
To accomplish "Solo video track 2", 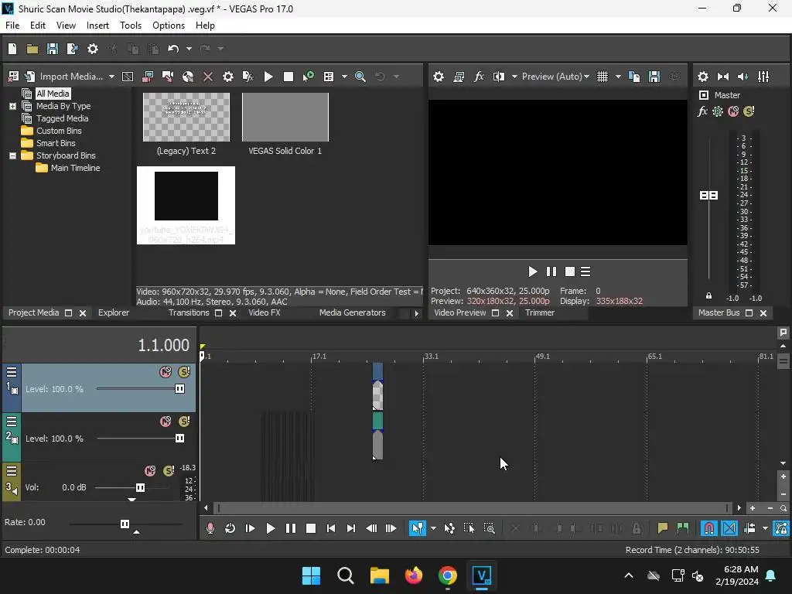I will pos(184,422).
